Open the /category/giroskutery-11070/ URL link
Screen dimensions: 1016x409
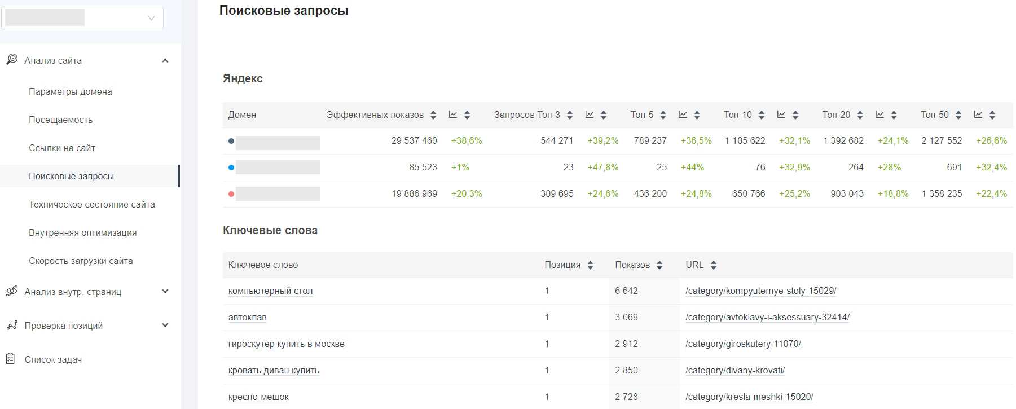[743, 344]
